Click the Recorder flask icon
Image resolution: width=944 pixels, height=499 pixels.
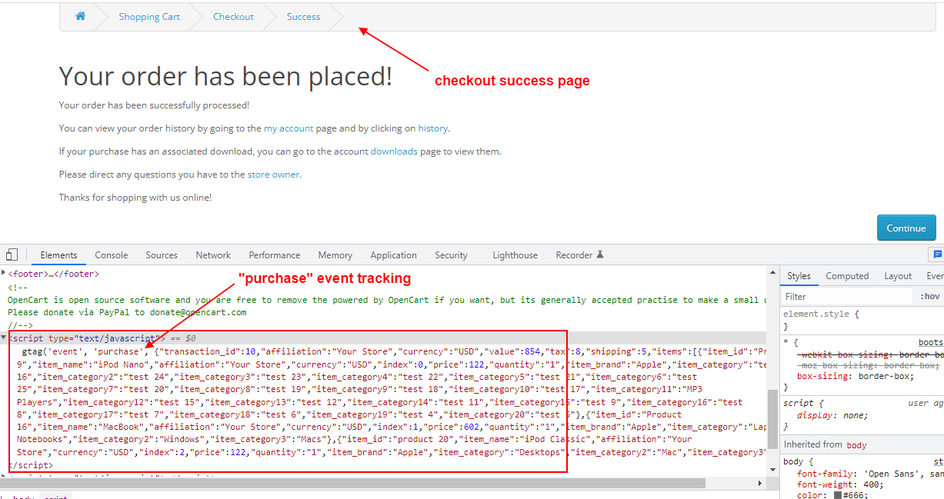(x=600, y=254)
